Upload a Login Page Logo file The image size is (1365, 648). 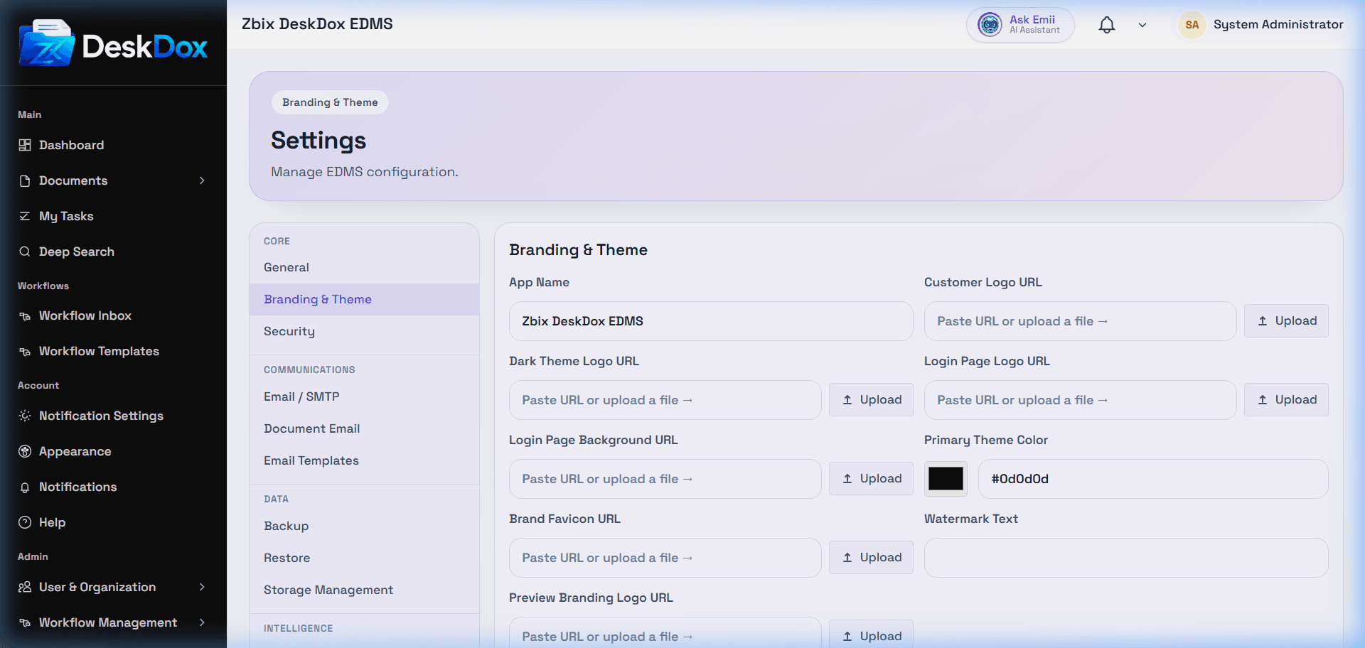[x=1286, y=400]
